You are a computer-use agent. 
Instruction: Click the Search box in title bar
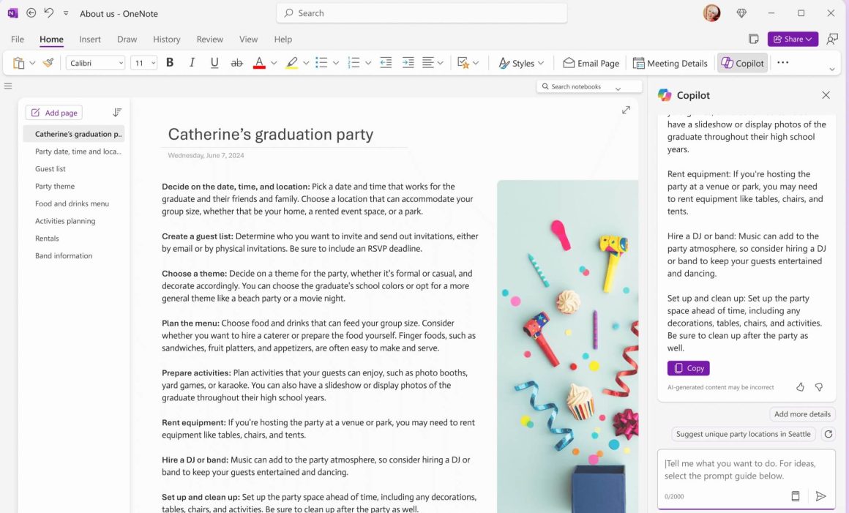point(422,13)
